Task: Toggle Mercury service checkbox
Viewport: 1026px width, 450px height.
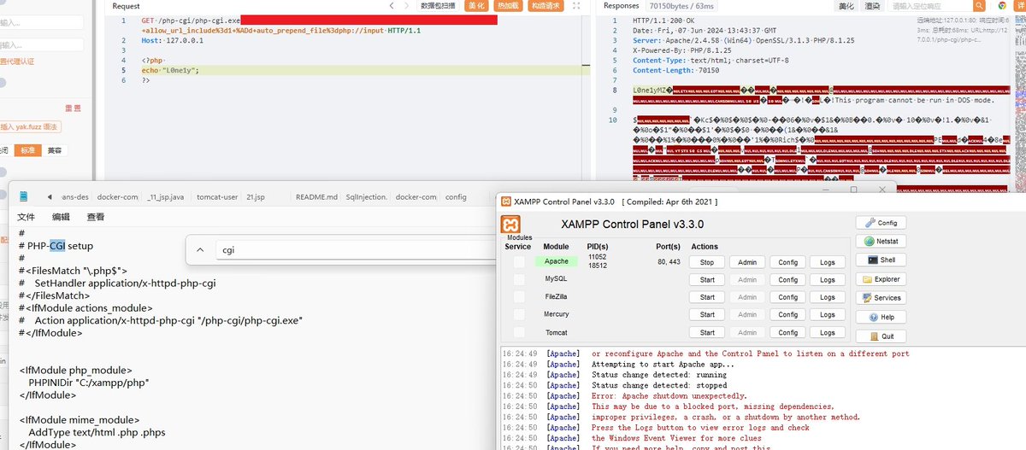Action: click(x=519, y=314)
